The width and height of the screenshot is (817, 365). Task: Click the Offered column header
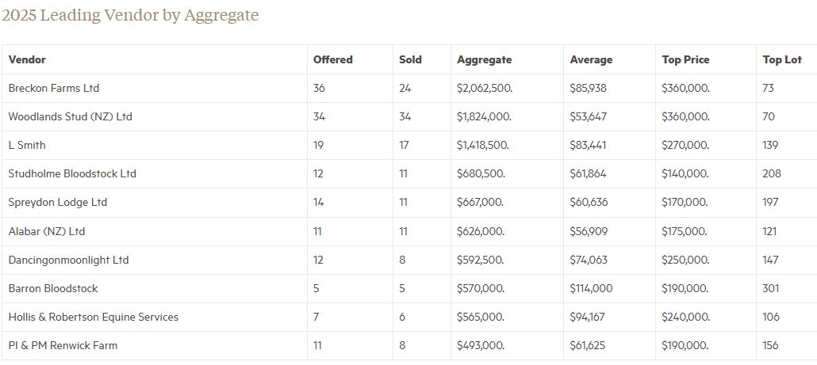click(332, 59)
